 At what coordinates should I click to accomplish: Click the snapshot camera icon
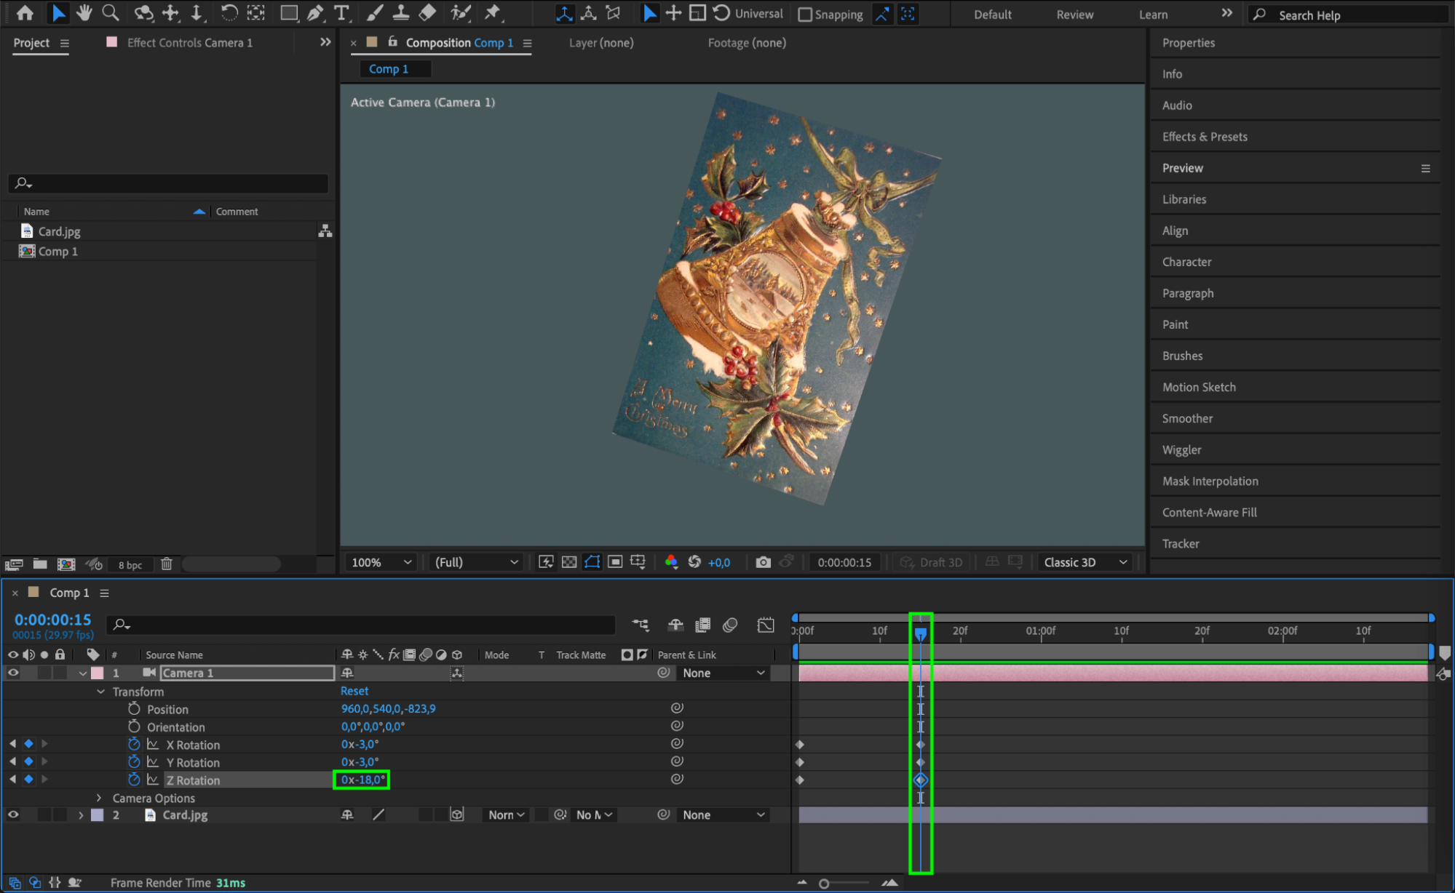[x=763, y=562]
